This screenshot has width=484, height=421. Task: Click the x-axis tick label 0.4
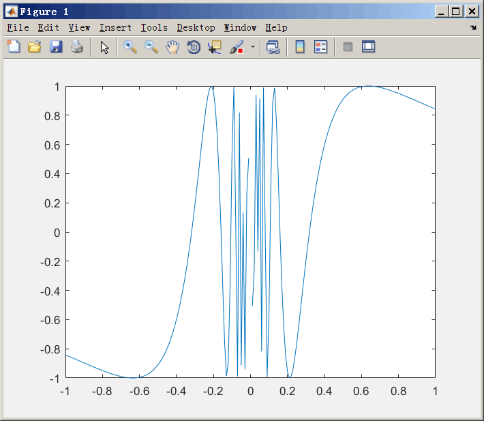coord(324,392)
